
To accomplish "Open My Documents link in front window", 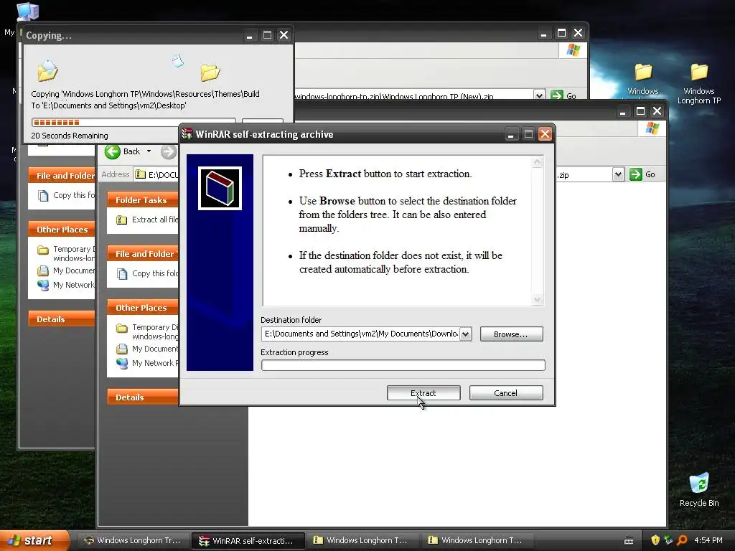I will coord(155,349).
